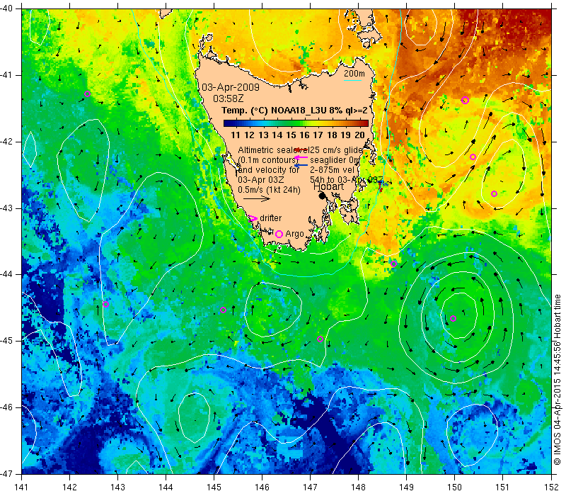The image size is (566, 496).
Task: Click the cyan 200m isobath legend line
Action: (352, 80)
